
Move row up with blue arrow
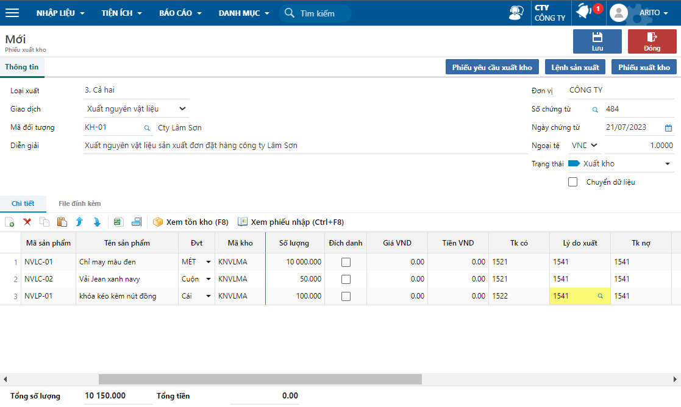coord(79,222)
